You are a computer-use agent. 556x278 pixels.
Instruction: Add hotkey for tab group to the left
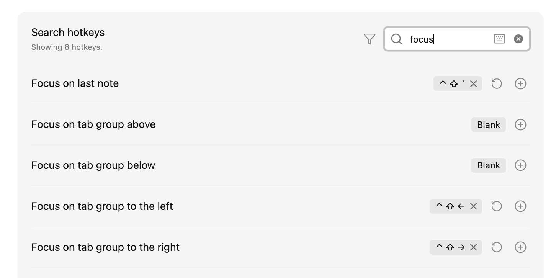click(x=520, y=206)
